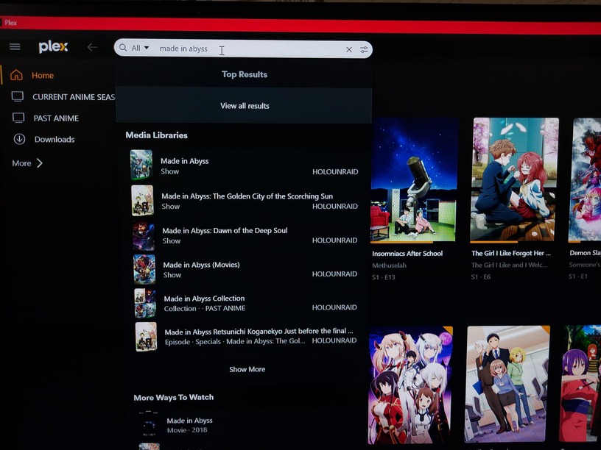The width and height of the screenshot is (601, 450).
Task: Click the Home house icon
Action: (x=16, y=74)
